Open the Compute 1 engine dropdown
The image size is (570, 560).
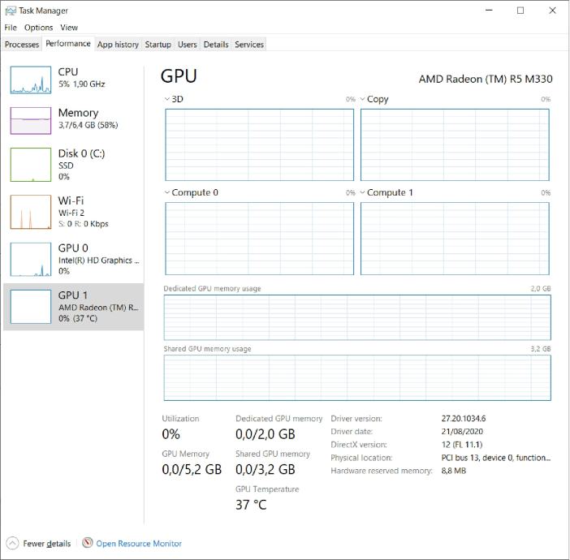[362, 192]
